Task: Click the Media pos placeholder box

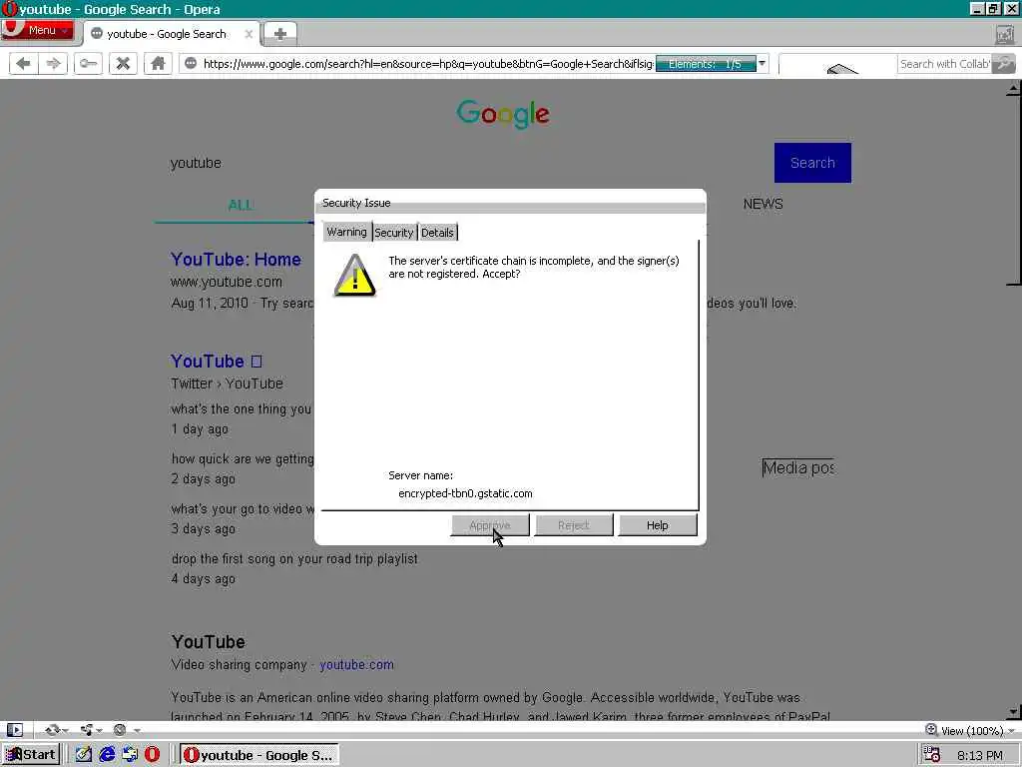Action: click(x=798, y=467)
